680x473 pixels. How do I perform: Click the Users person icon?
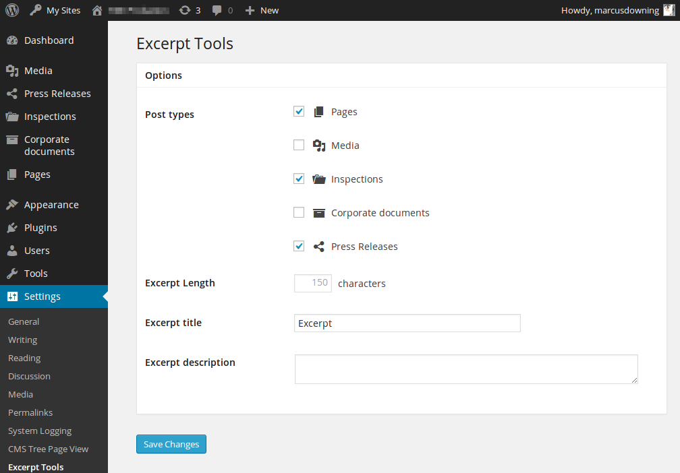click(x=12, y=251)
